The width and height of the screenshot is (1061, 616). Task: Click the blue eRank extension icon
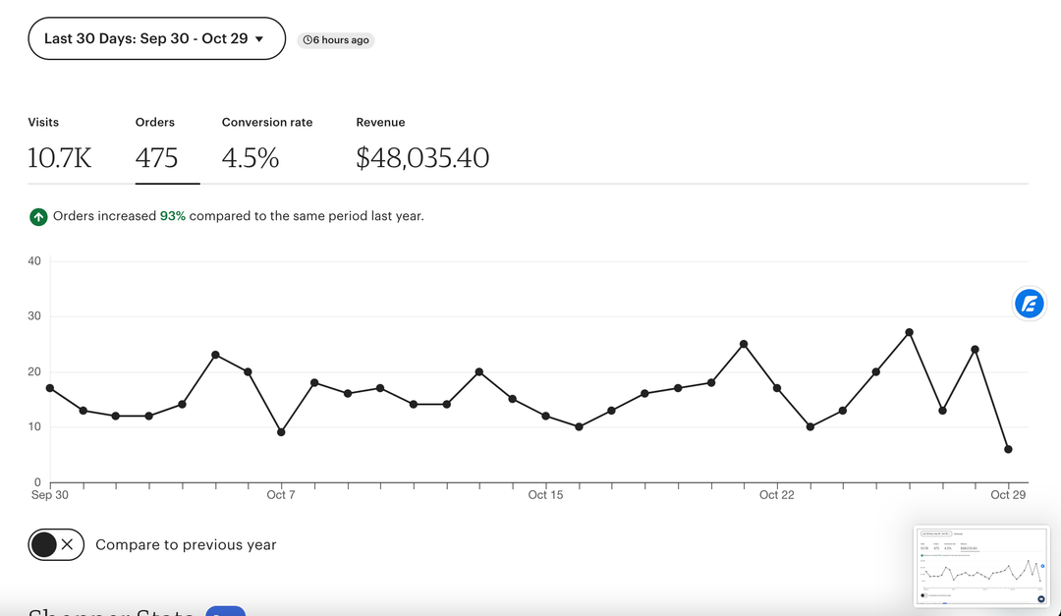[1030, 304]
